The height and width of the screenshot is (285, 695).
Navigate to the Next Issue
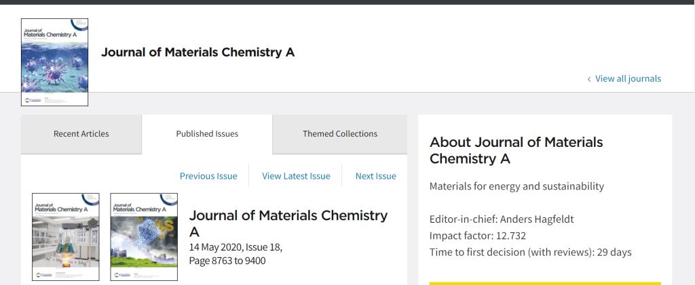tap(375, 176)
